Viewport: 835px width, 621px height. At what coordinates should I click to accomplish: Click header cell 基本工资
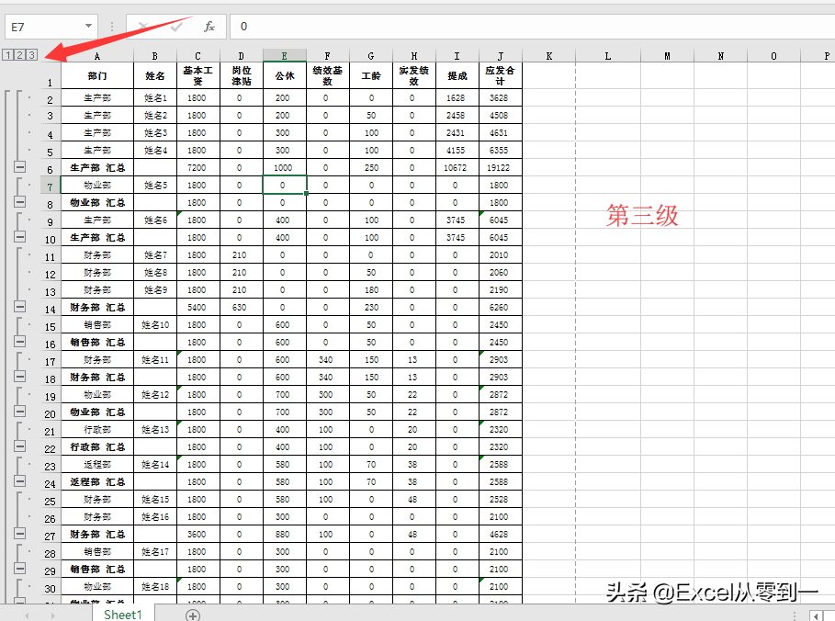click(197, 75)
